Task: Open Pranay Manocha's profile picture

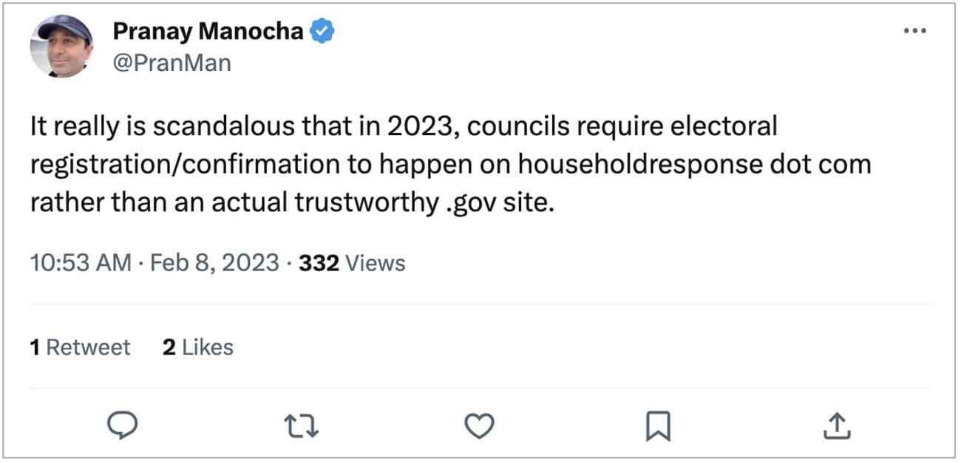Action: pos(61,46)
